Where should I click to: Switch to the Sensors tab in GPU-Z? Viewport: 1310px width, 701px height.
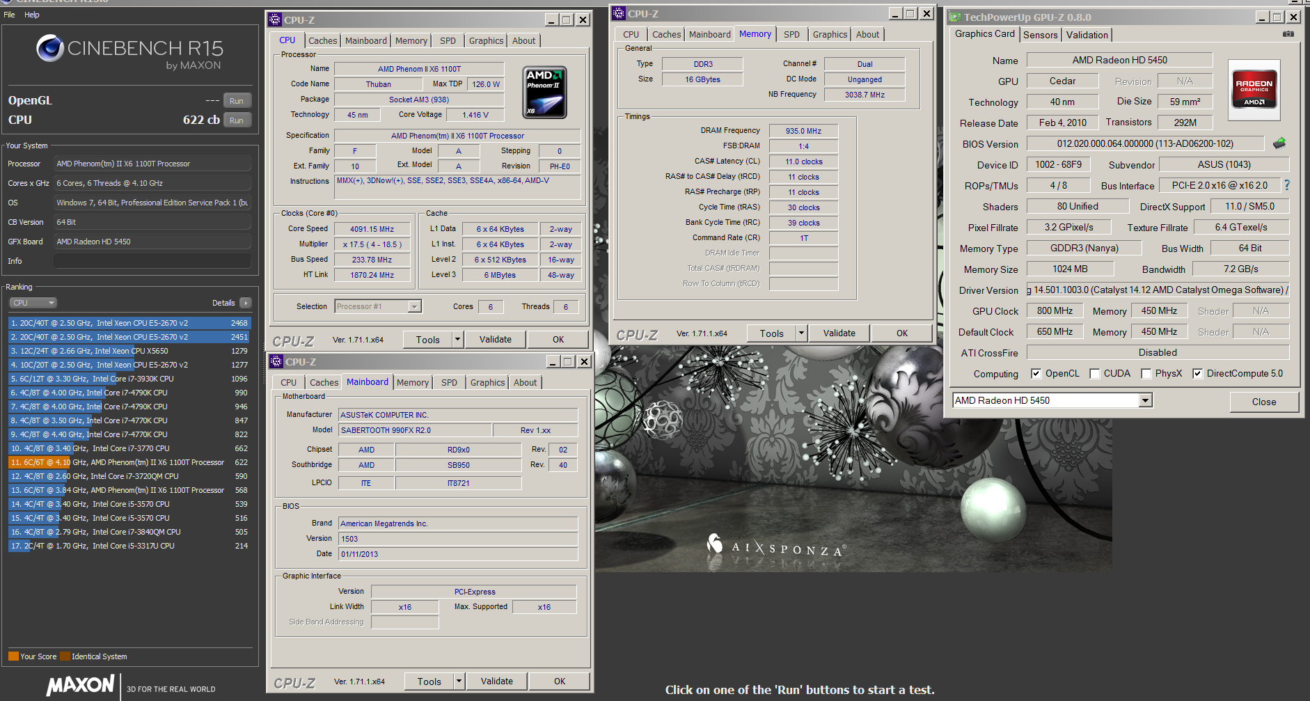[1041, 35]
